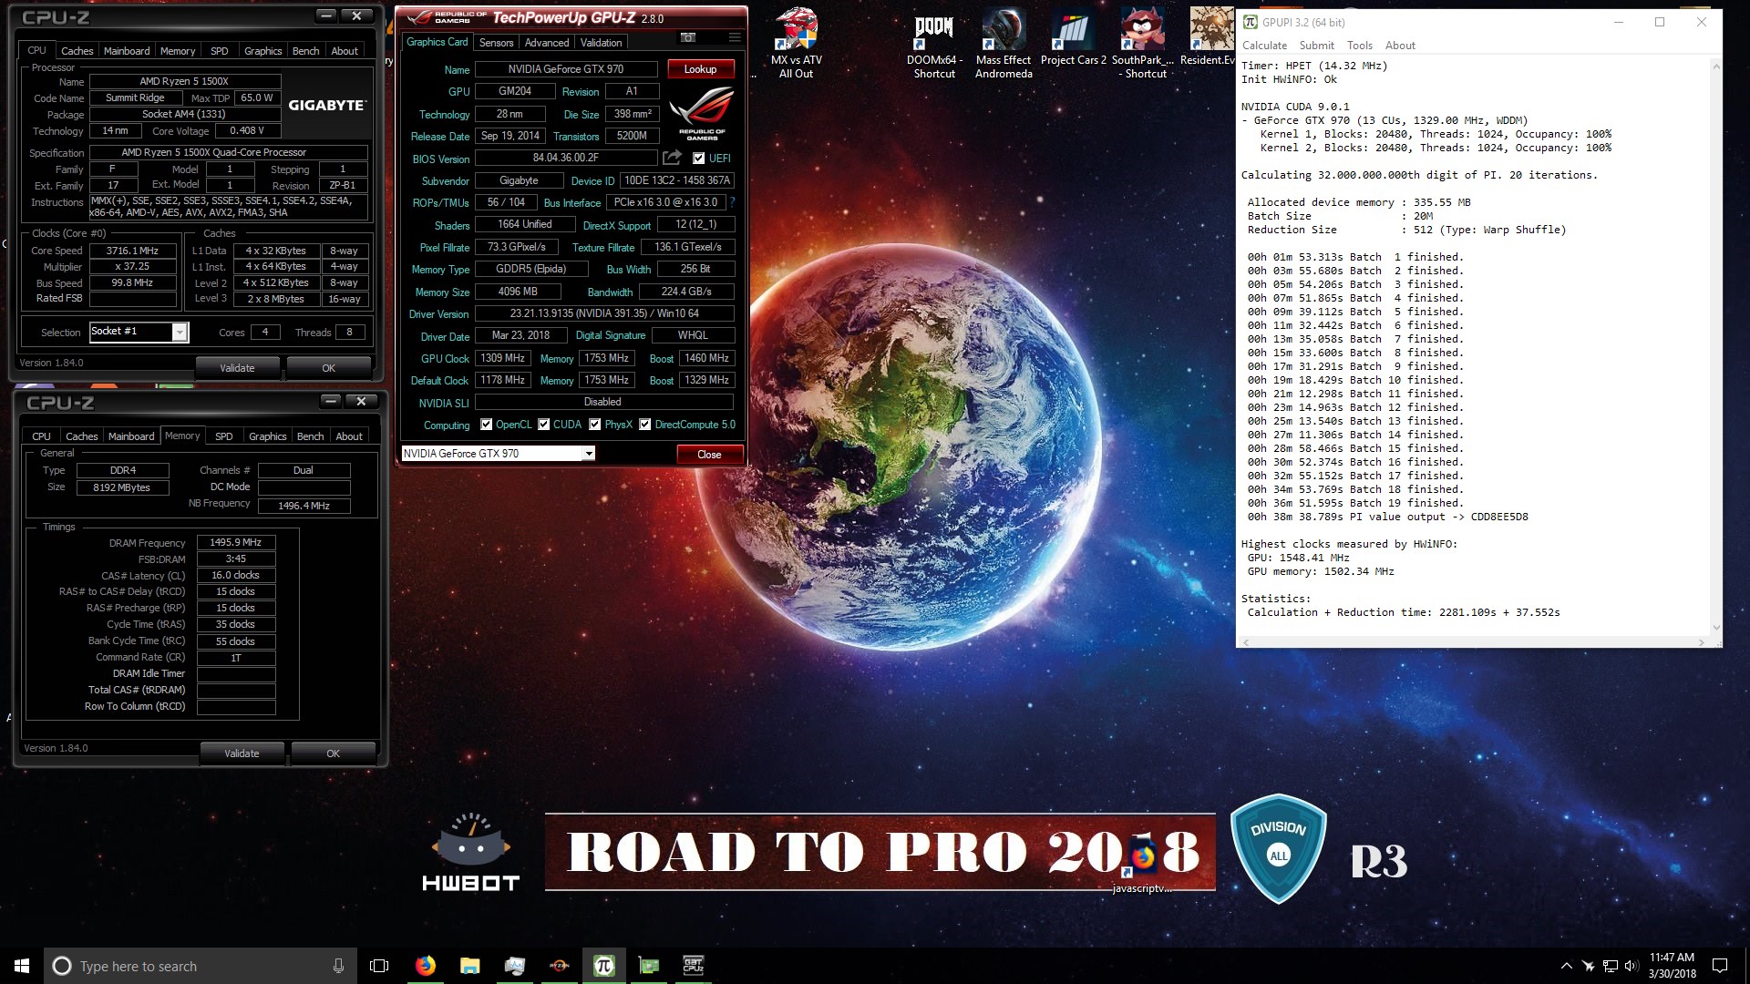
Task: Open the Action Center notifications icon
Action: [x=1720, y=966]
